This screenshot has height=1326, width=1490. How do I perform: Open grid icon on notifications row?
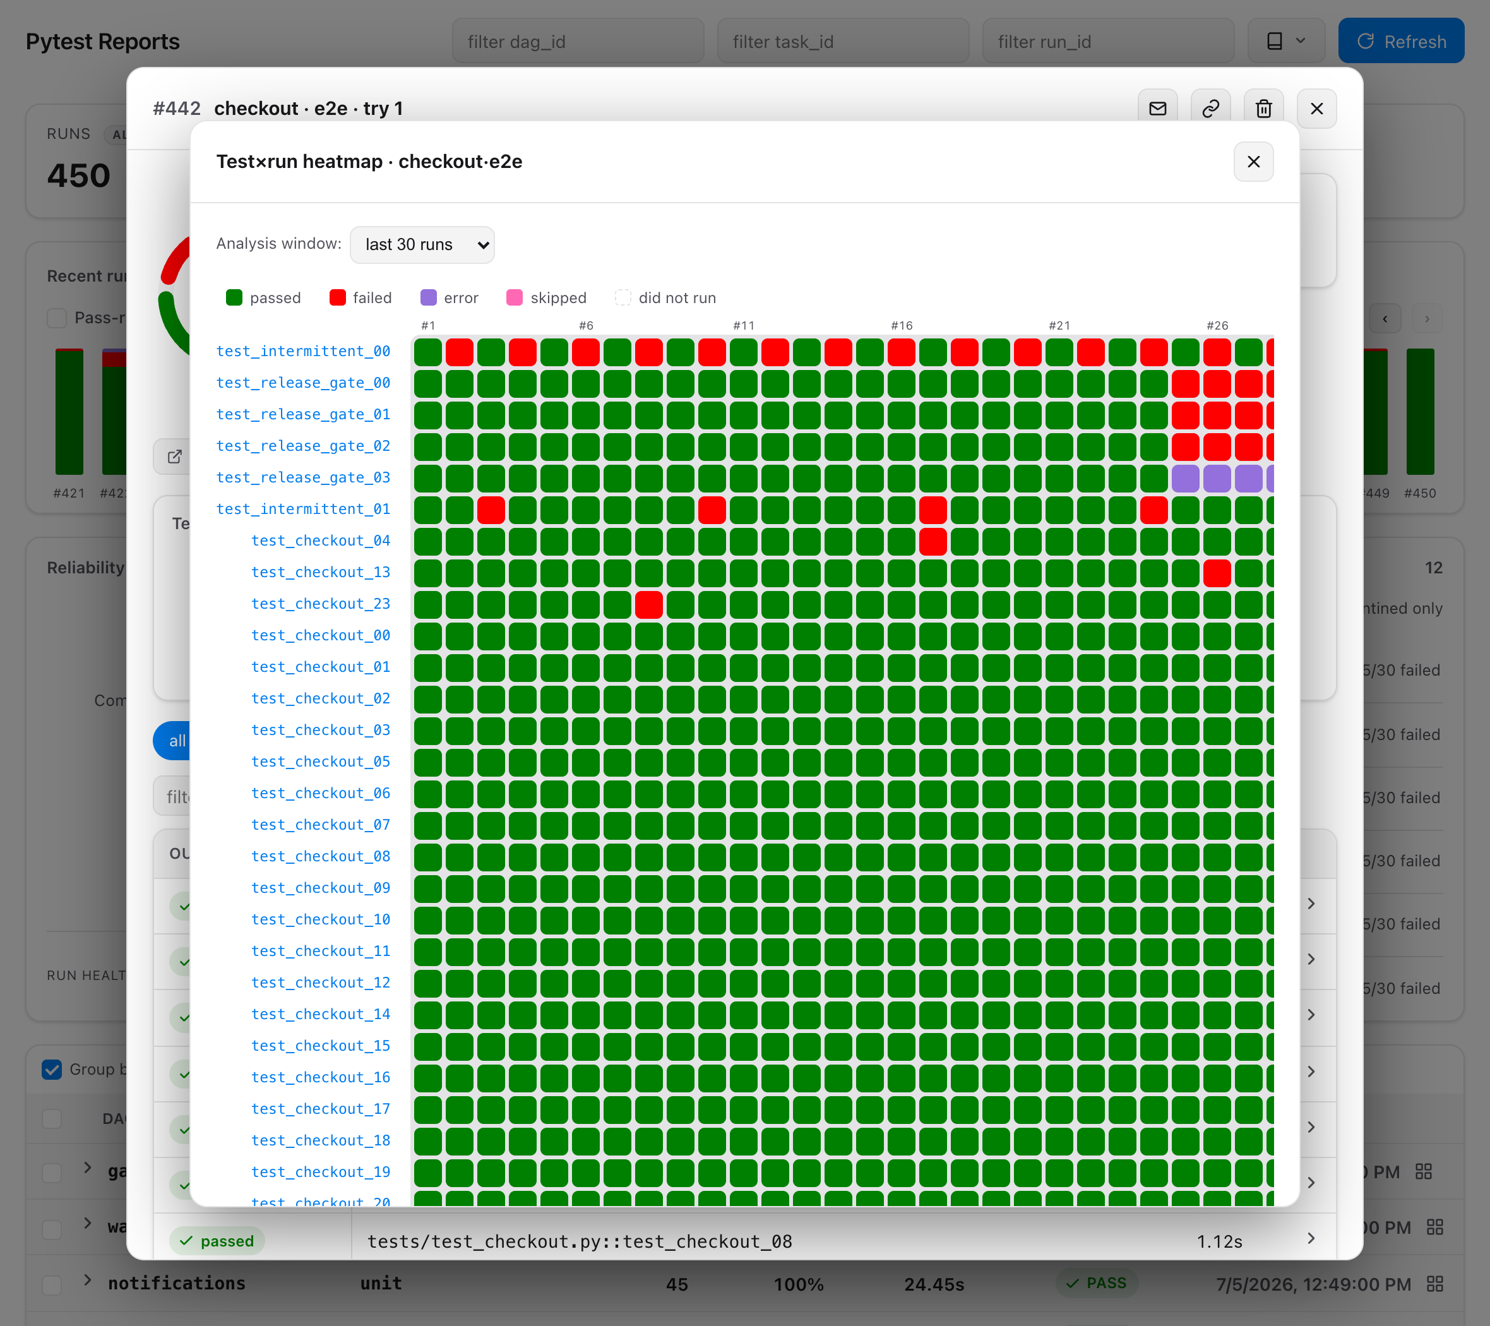pos(1434,1284)
